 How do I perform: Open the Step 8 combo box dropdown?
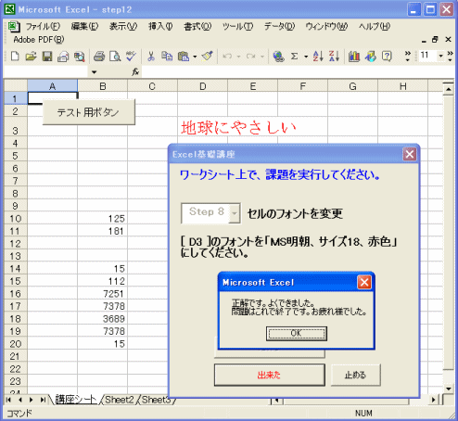click(x=235, y=213)
